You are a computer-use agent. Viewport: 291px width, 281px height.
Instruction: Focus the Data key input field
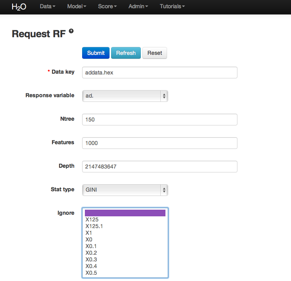[x=160, y=73]
